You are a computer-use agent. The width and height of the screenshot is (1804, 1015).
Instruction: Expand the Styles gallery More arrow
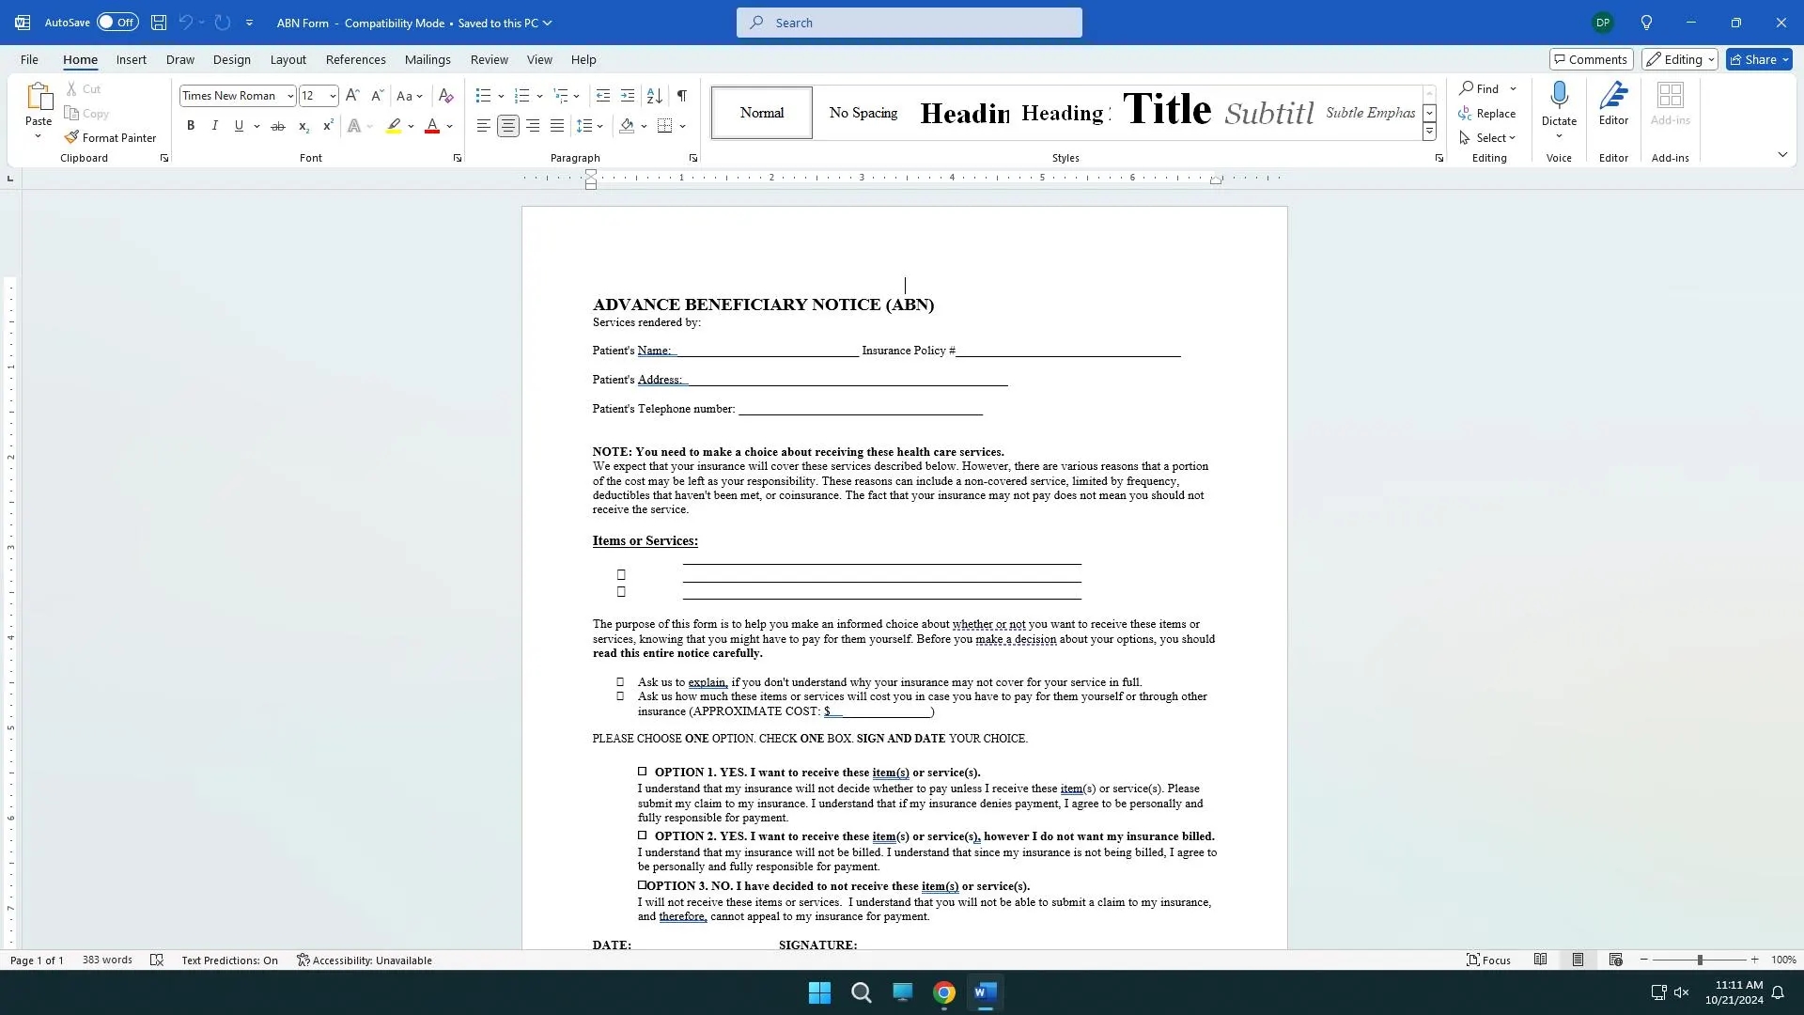[x=1429, y=133]
